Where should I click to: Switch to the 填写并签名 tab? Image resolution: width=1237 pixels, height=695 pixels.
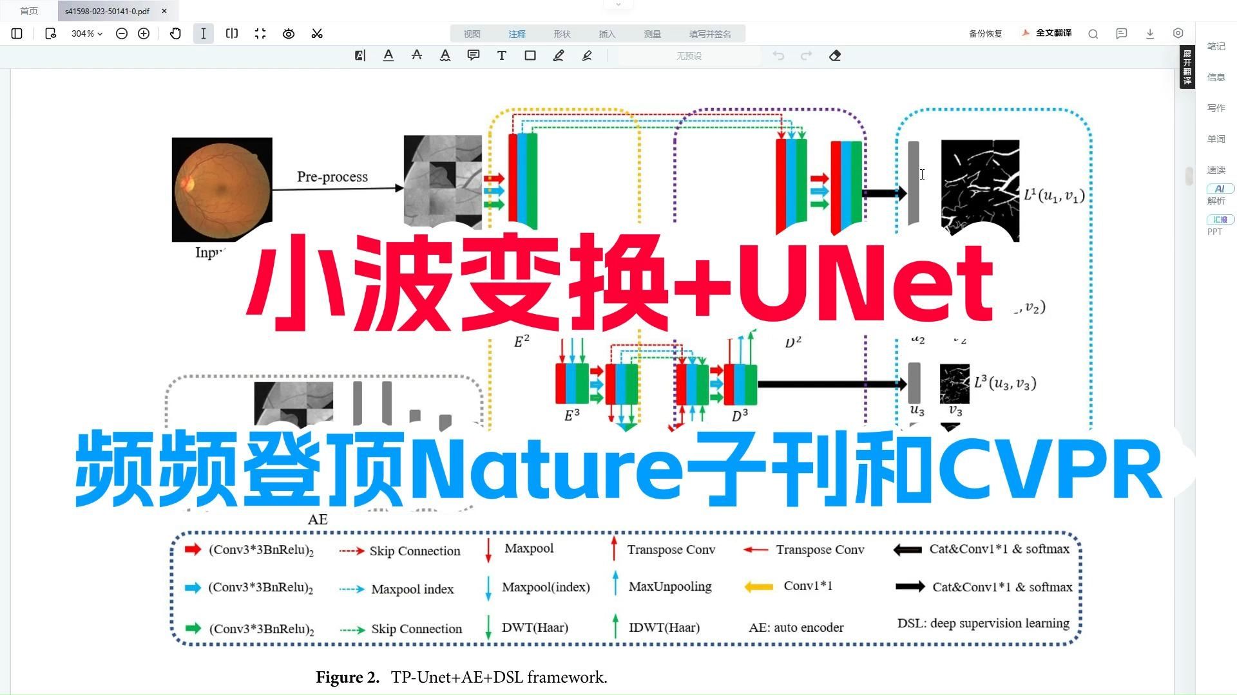click(710, 34)
